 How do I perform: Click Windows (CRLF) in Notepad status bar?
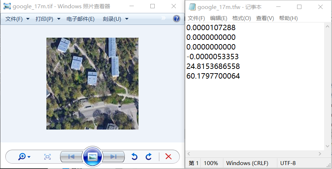pos(247,163)
